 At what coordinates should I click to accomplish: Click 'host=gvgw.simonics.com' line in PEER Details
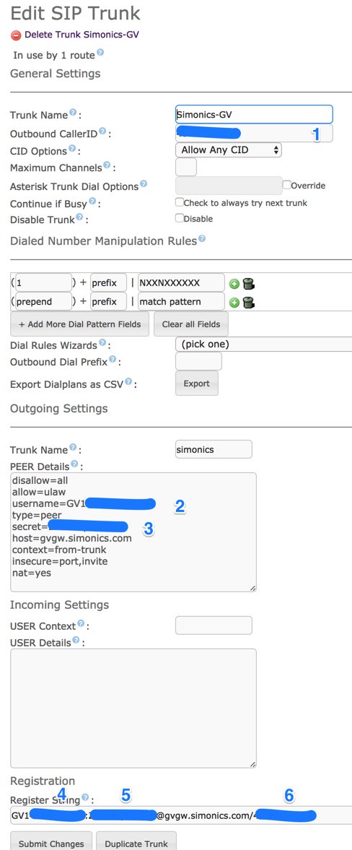coord(72,538)
